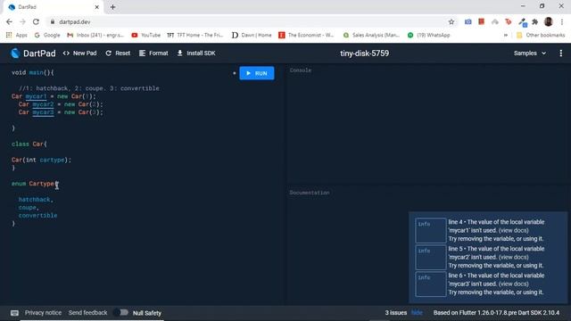
Task: Click the red Tp extension icon
Action: tap(509, 21)
